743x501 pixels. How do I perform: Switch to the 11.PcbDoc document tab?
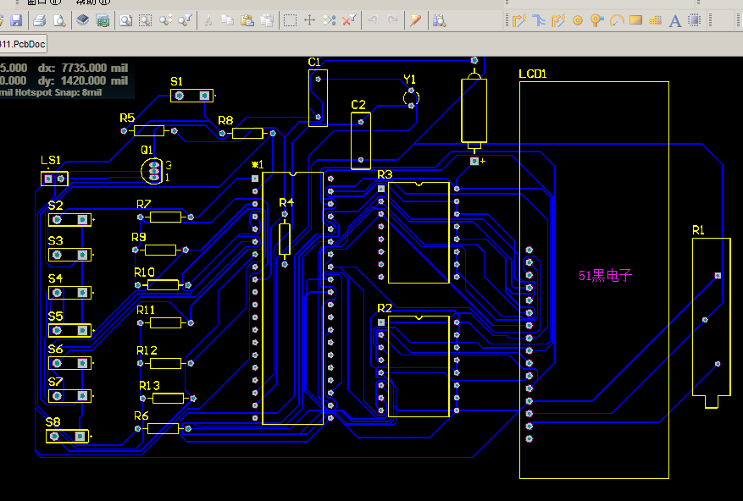[23, 45]
